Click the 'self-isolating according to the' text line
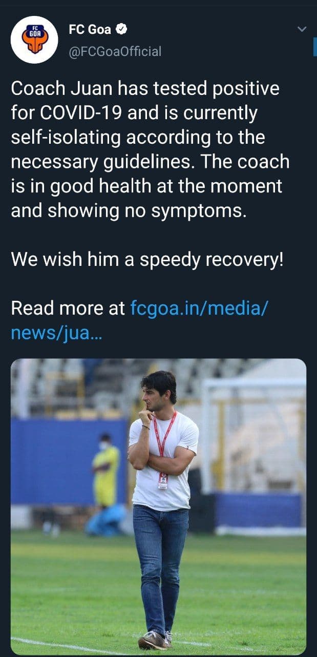This screenshot has width=317, height=657. [138, 138]
